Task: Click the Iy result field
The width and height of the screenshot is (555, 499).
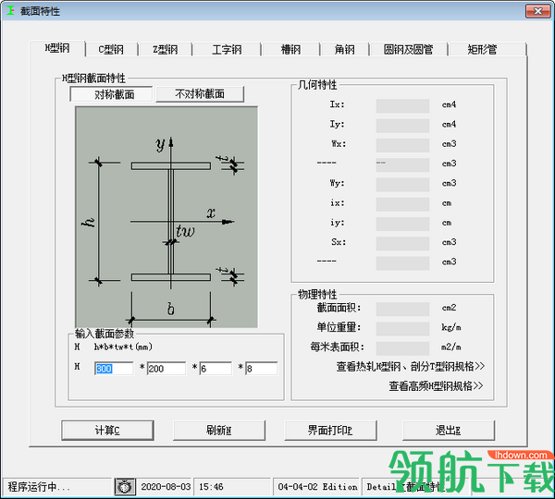Action: point(402,126)
